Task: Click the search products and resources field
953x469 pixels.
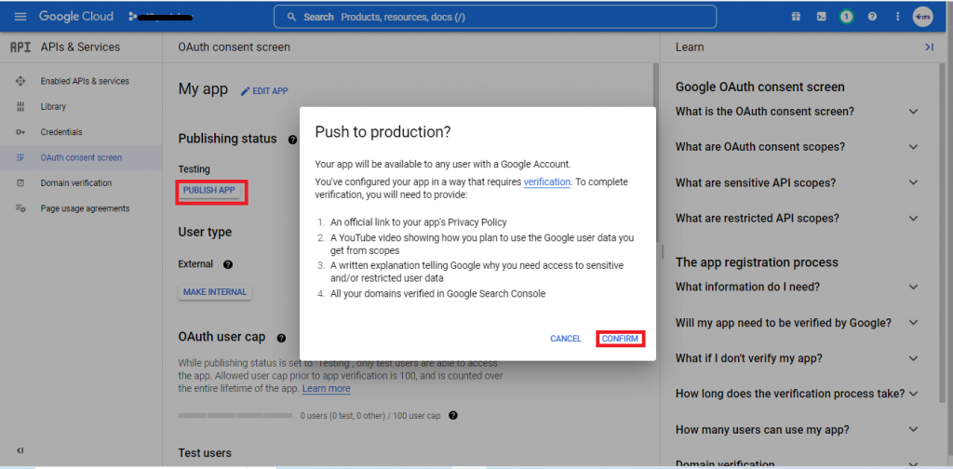Action: (x=495, y=17)
